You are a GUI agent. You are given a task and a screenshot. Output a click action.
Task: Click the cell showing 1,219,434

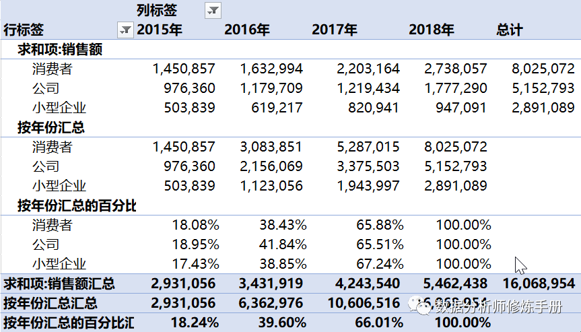(368, 88)
